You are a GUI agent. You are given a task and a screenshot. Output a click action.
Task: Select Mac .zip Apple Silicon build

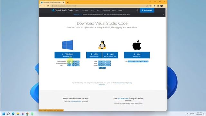pyautogui.click(x=145, y=62)
